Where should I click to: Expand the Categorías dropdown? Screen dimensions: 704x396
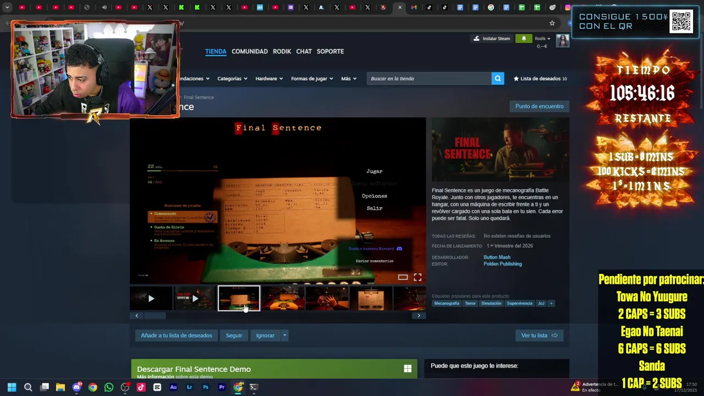pos(232,79)
